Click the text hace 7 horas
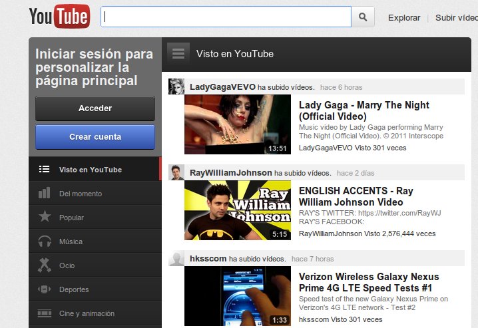The width and height of the screenshot is (478, 328). (x=312, y=259)
